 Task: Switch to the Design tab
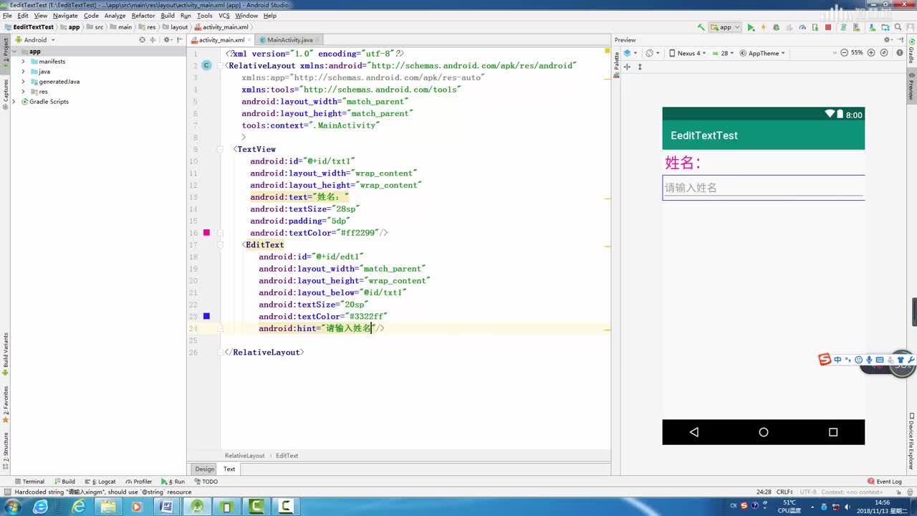[x=205, y=469]
